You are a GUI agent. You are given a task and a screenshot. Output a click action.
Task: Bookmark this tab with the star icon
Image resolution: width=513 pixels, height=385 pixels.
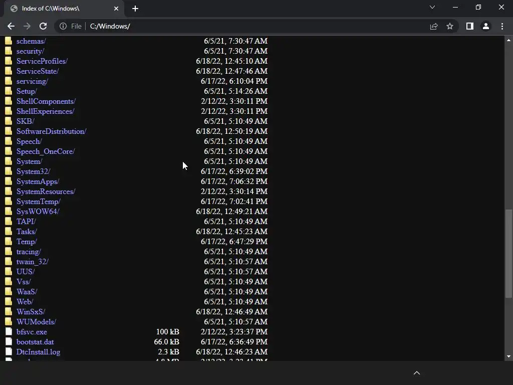(x=450, y=26)
